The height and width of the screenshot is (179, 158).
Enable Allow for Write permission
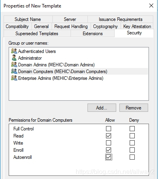point(108,143)
